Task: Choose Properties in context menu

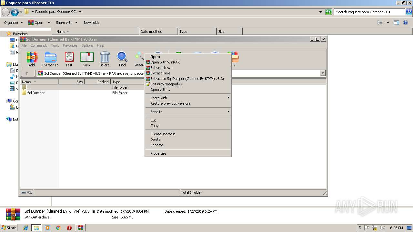Action: click(x=188, y=153)
